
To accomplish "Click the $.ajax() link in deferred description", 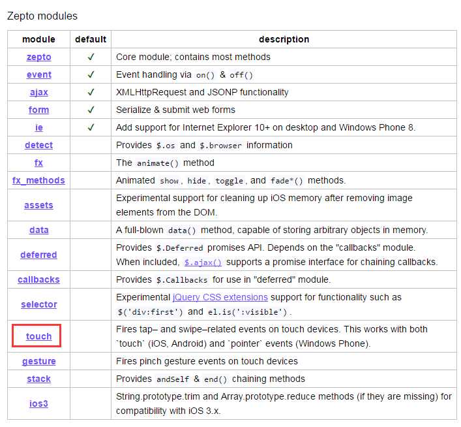I will click(203, 262).
